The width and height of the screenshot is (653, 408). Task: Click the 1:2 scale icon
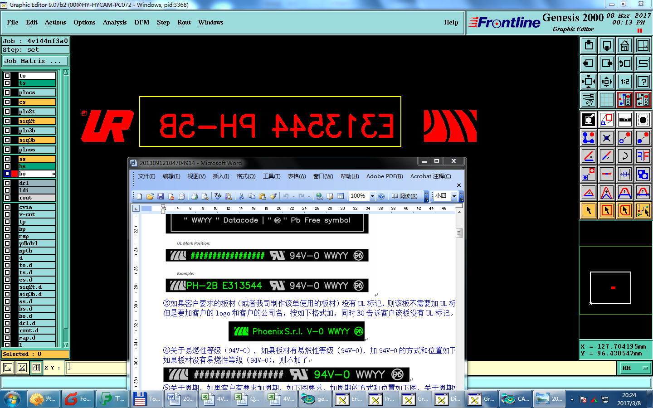click(625, 82)
